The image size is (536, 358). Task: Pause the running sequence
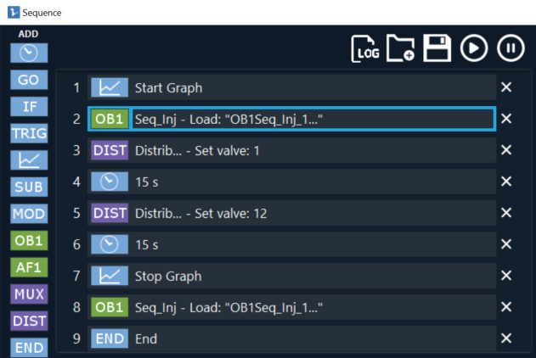pos(510,48)
